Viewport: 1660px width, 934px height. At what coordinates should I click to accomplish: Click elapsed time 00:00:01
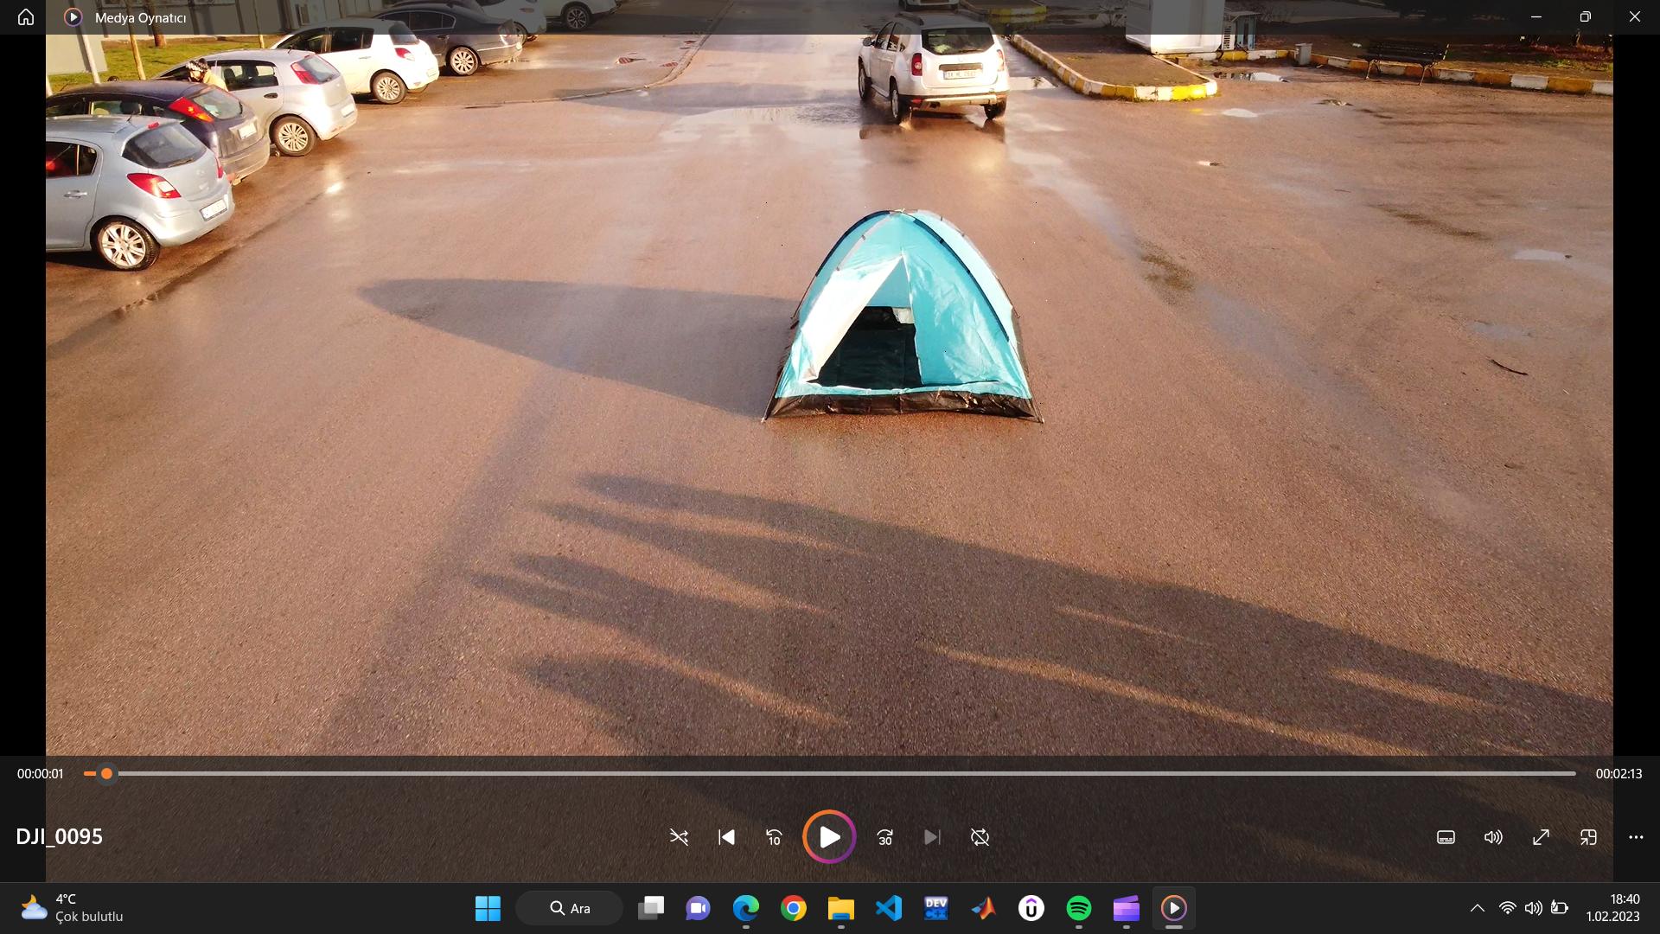click(x=41, y=774)
